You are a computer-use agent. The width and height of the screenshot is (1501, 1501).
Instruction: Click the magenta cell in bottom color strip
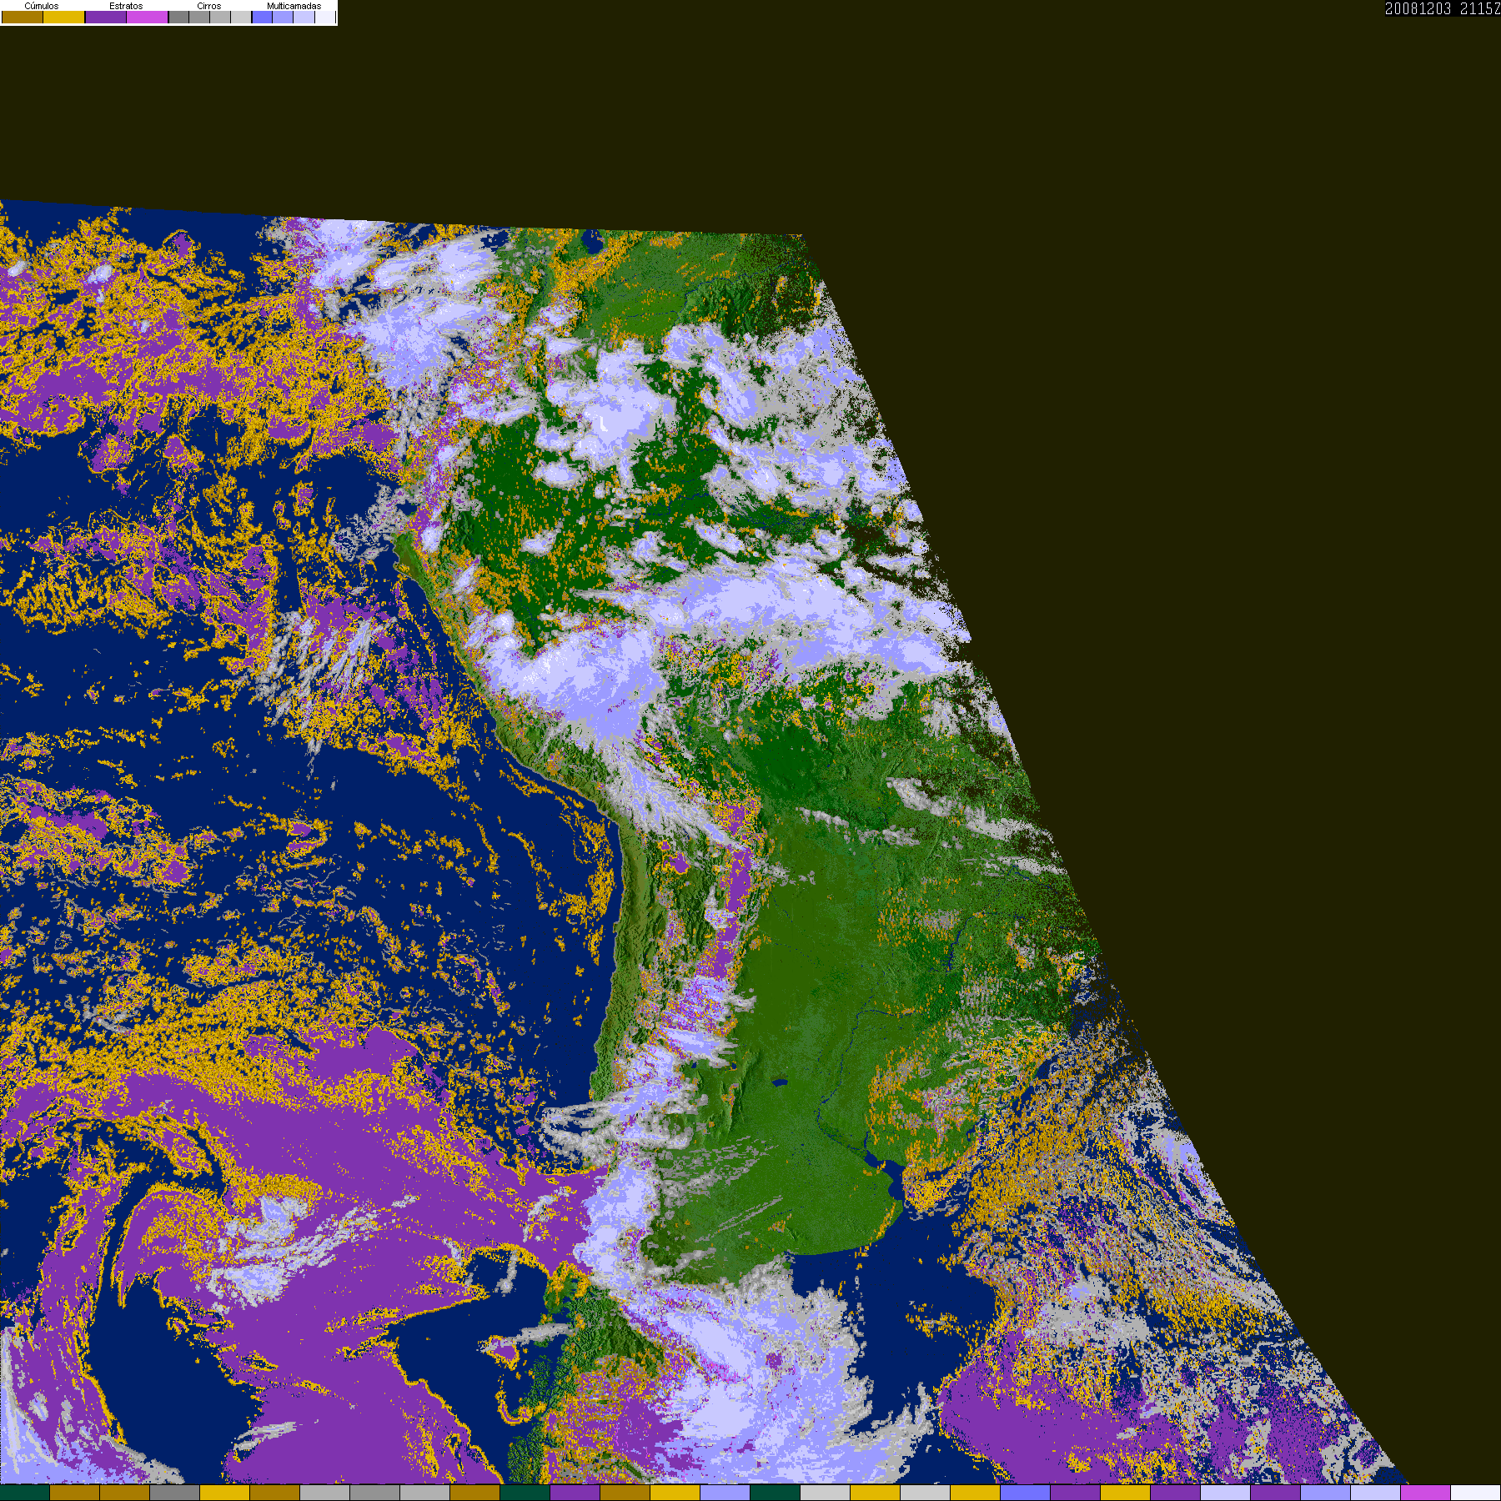tap(1426, 1493)
